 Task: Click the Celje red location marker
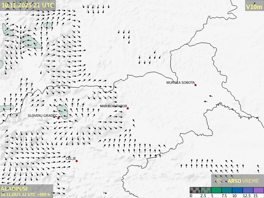(x=76, y=161)
